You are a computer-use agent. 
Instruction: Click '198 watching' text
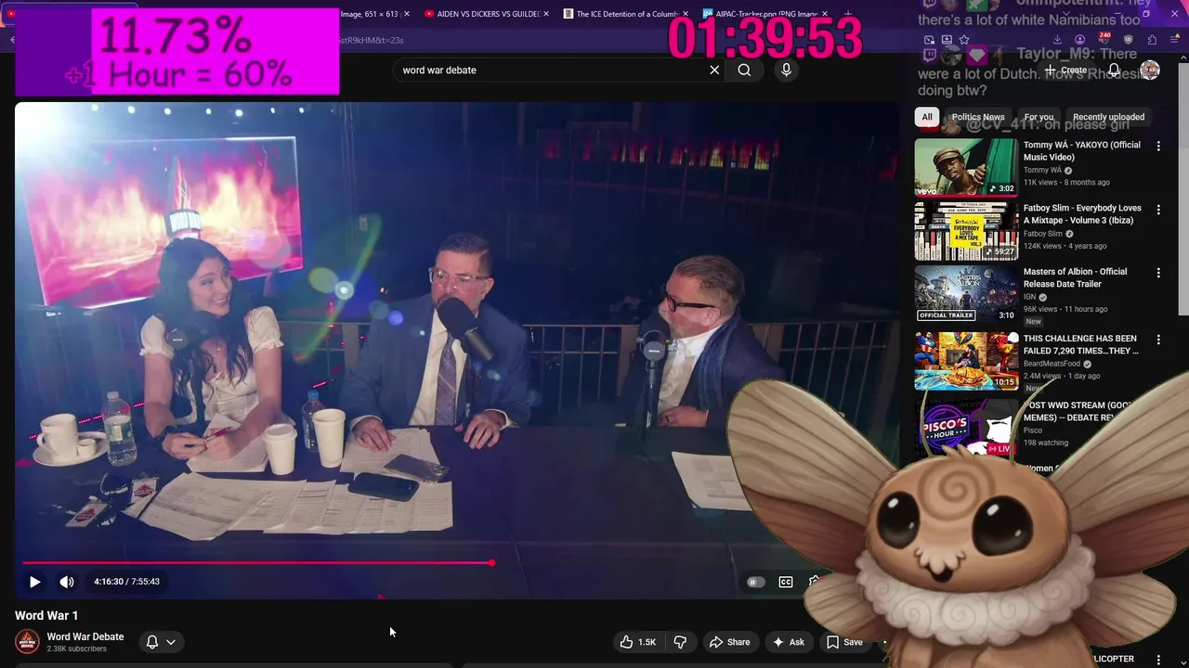[x=1044, y=443]
